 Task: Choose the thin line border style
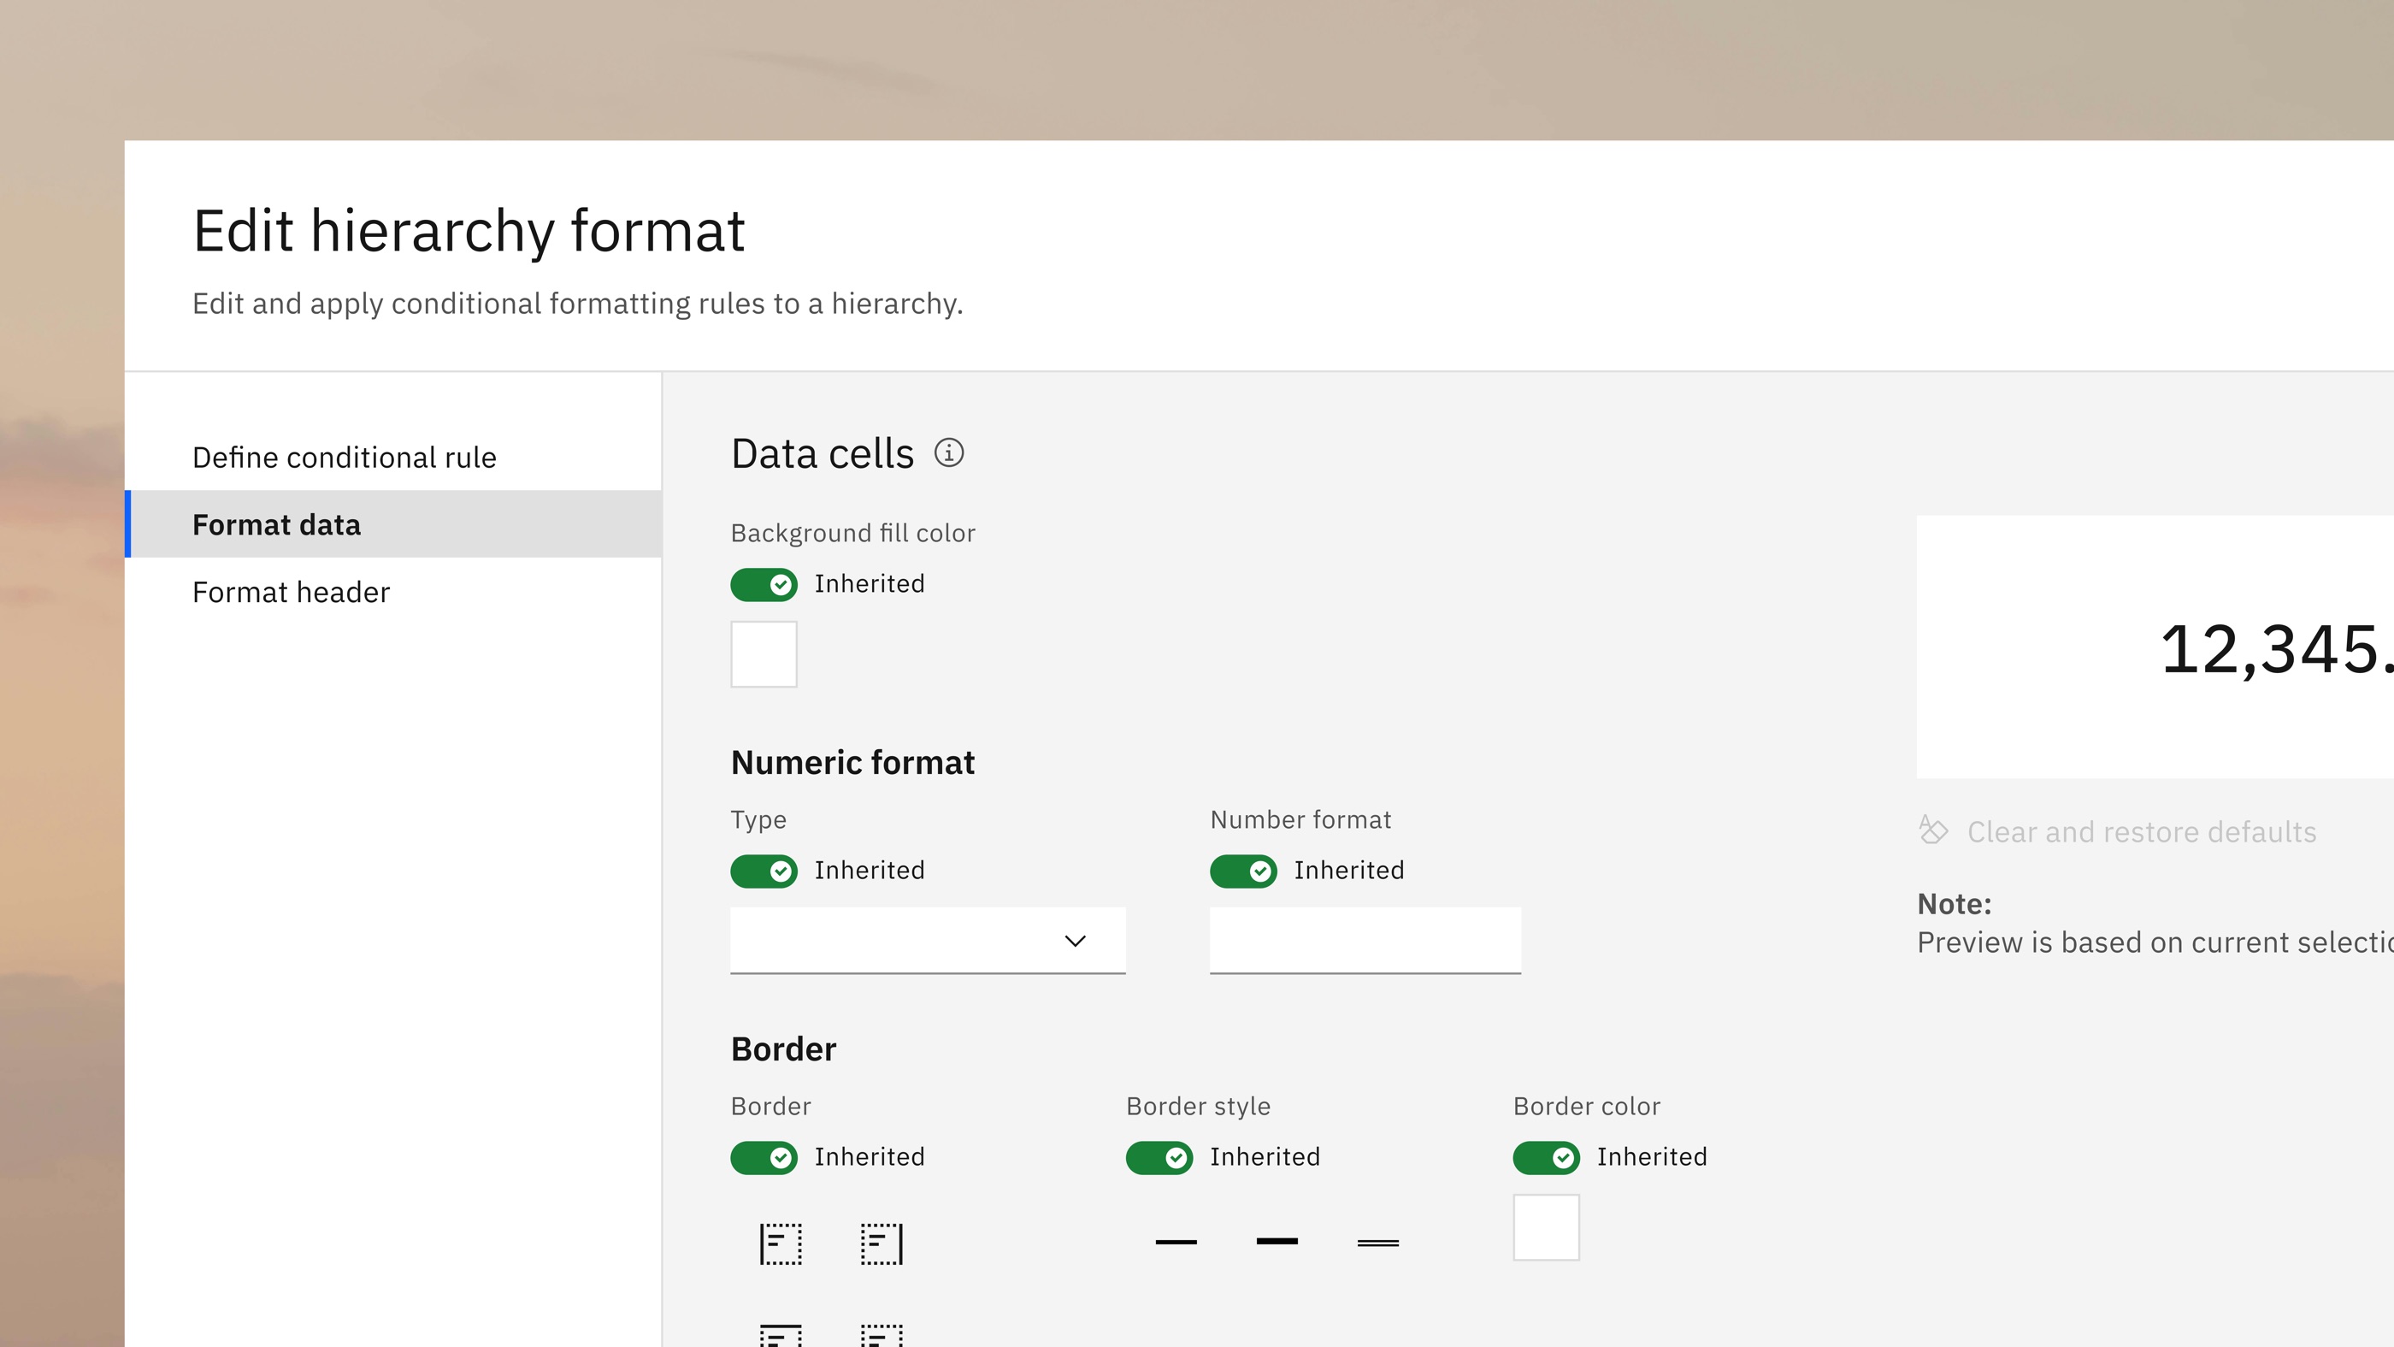click(1176, 1242)
